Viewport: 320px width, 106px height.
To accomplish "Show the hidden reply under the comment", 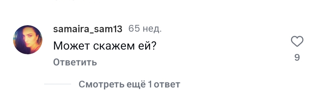I will 129,84.
